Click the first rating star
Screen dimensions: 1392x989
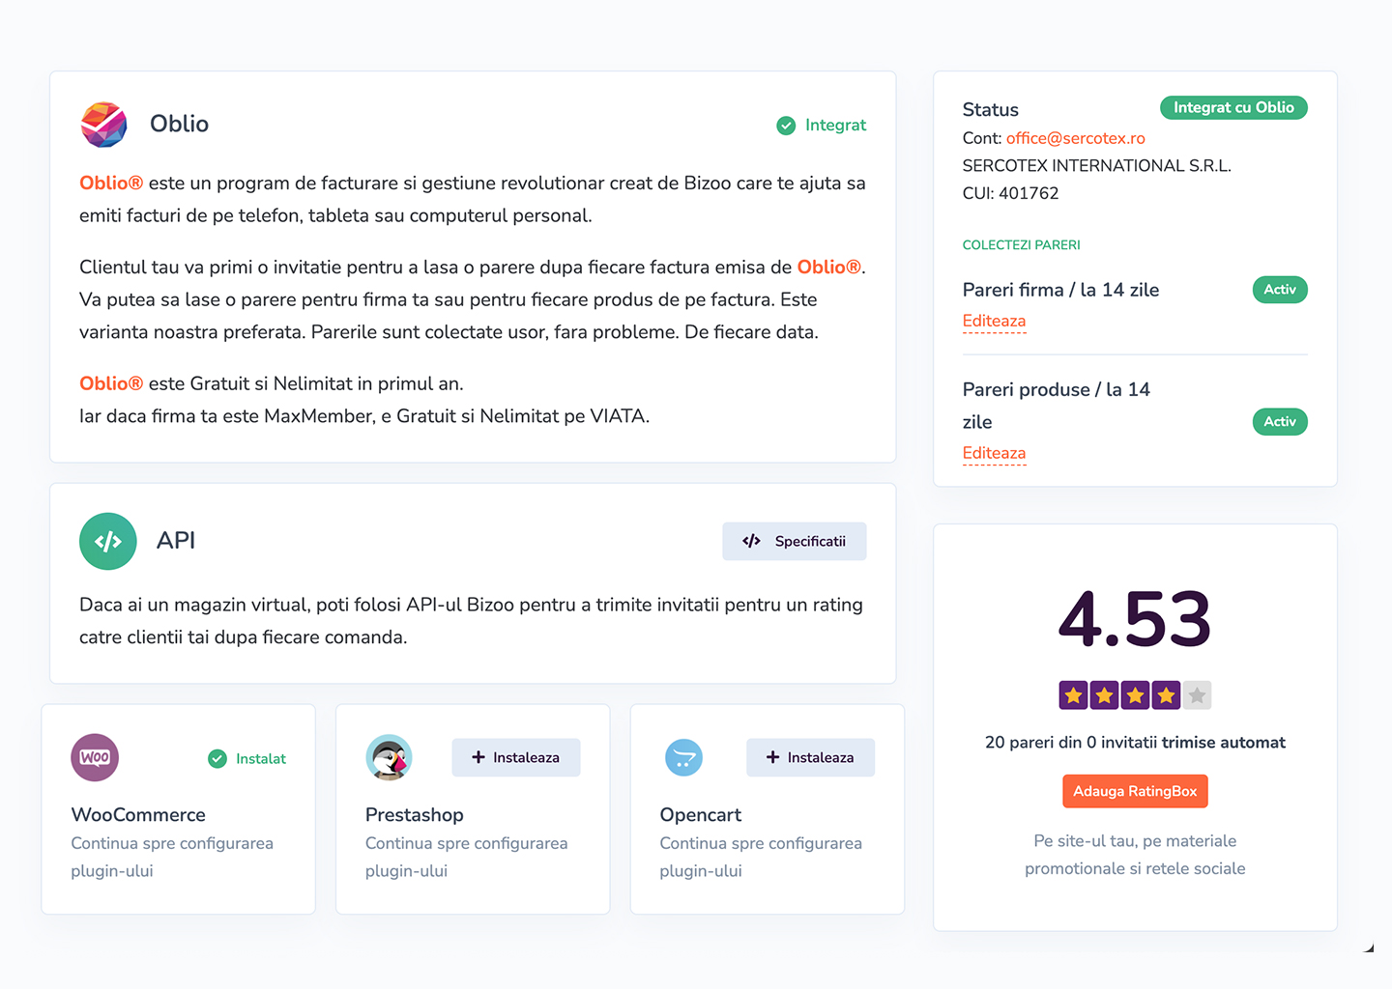click(x=1073, y=695)
